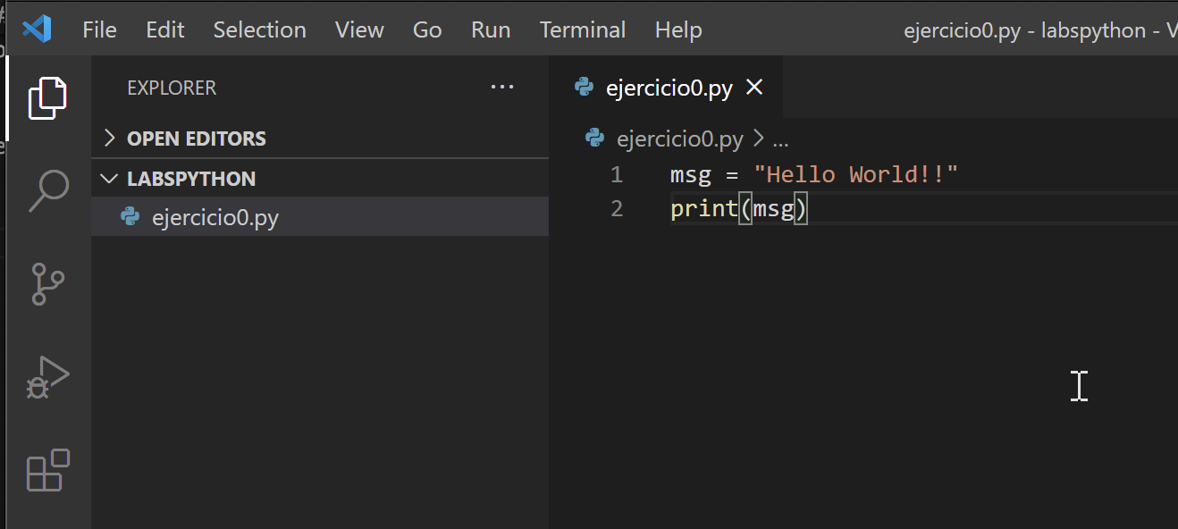Open the Run menu
Image resolution: width=1178 pixels, height=529 pixels.
491,29
